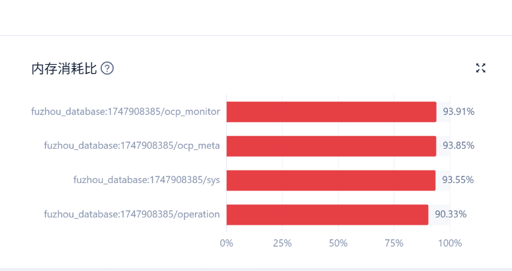
Task: Click the 0% axis tick label
Action: point(227,243)
